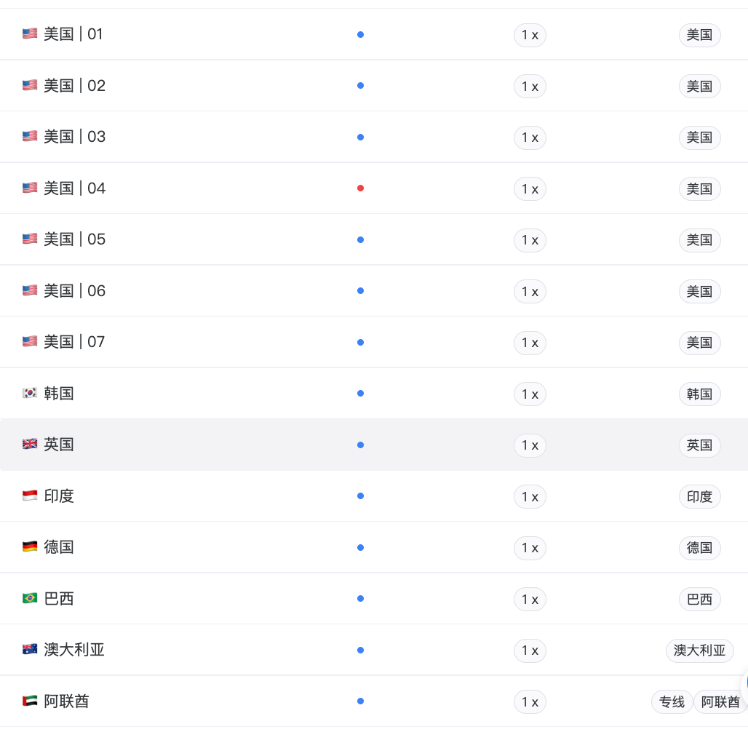Click the South Korea flag icon
The image size is (748, 732).
[30, 393]
